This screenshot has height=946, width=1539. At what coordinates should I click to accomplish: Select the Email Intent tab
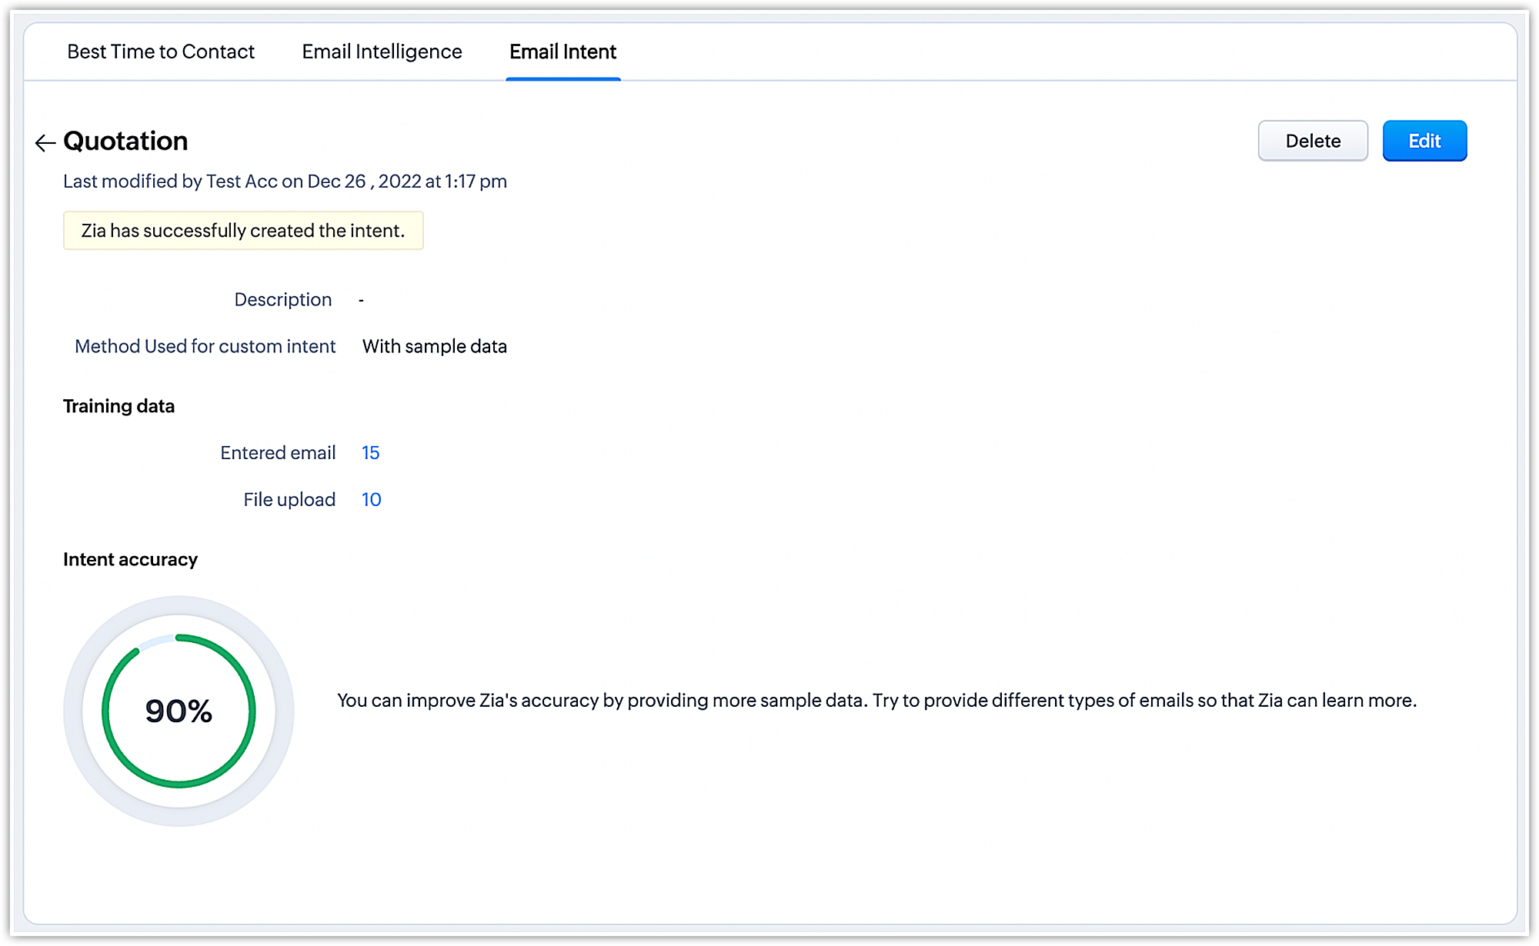pyautogui.click(x=563, y=52)
